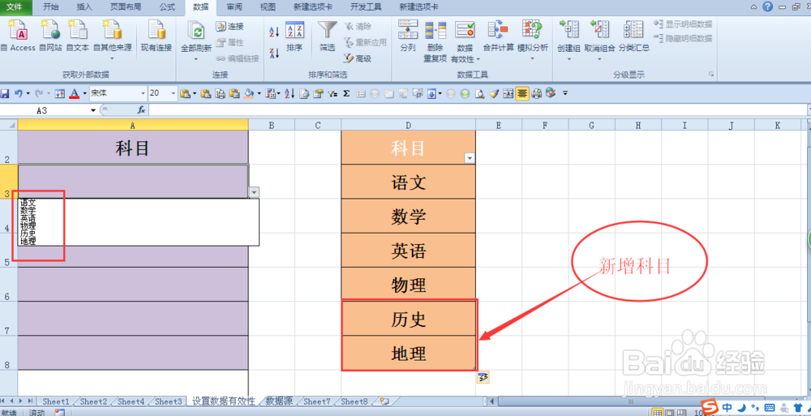Switch to 数据源 sheet tab
Screen dimensions: 811x416
pos(280,401)
